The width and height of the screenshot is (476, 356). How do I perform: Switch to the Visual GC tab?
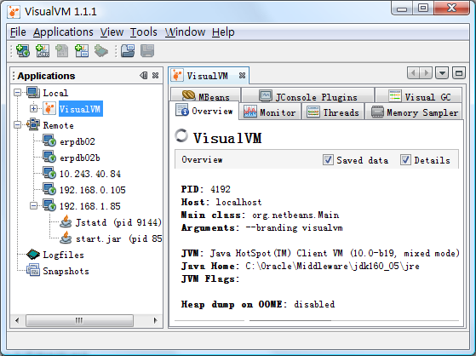click(x=419, y=96)
